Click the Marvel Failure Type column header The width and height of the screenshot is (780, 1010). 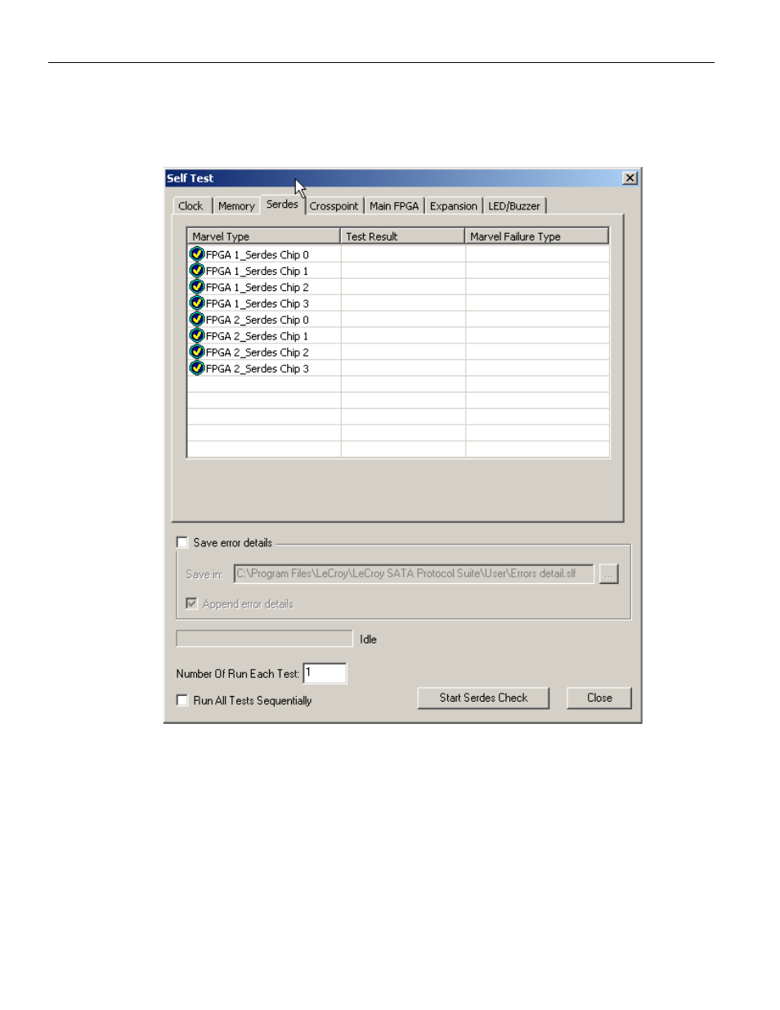pyautogui.click(x=537, y=236)
